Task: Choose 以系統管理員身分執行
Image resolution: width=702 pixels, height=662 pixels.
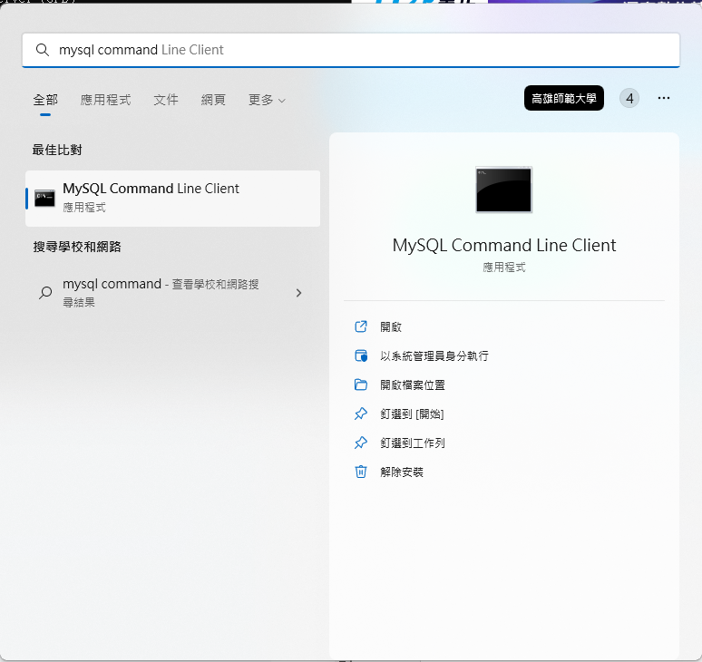Action: click(434, 355)
